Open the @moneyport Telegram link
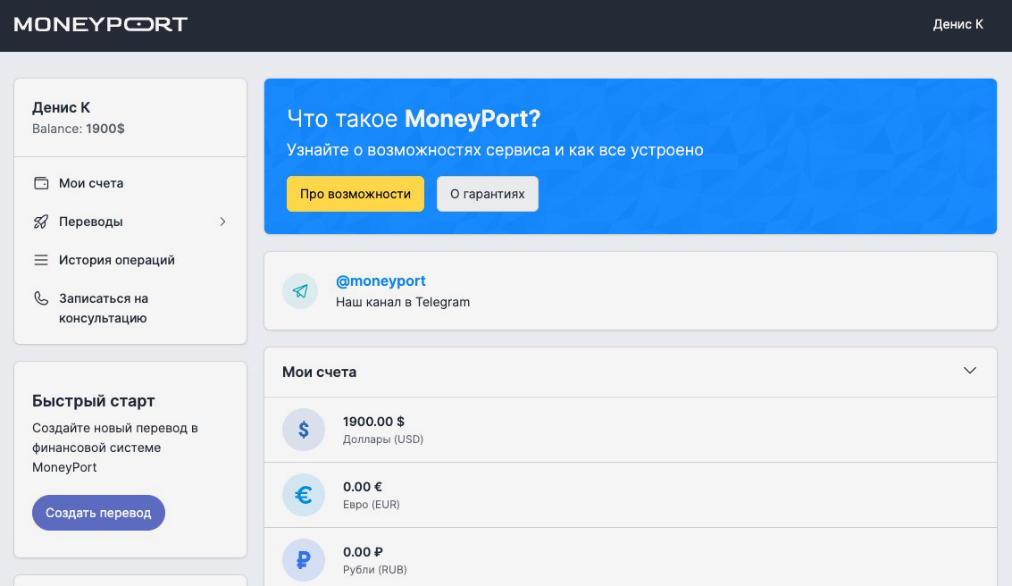 tap(381, 280)
